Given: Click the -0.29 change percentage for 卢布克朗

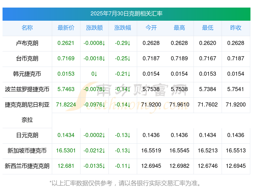Looking at the screenshot, I should pyautogui.click(x=123, y=43).
